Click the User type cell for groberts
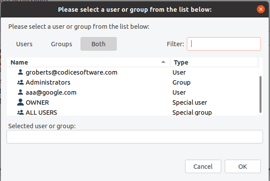The width and height of the screenshot is (270, 181). [179, 72]
